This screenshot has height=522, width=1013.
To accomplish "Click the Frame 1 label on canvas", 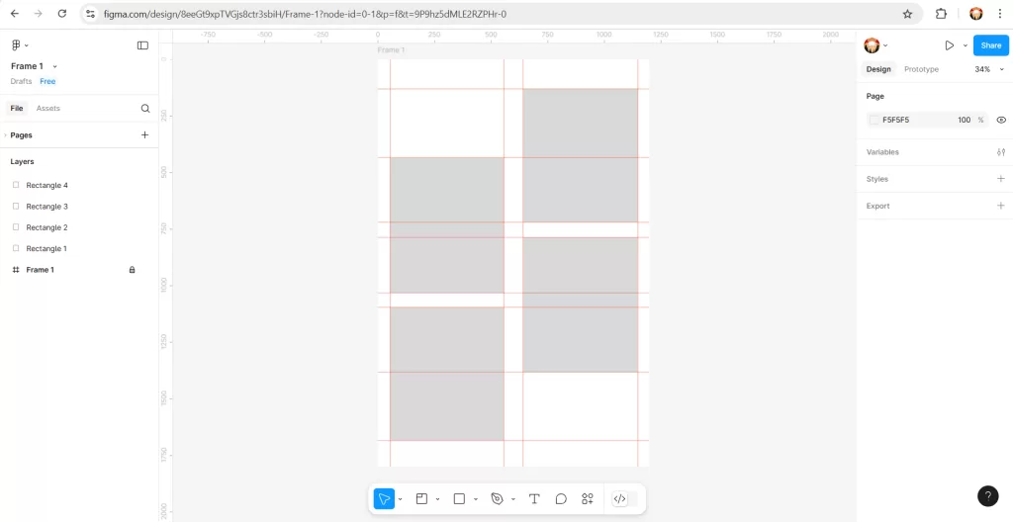I will [391, 49].
